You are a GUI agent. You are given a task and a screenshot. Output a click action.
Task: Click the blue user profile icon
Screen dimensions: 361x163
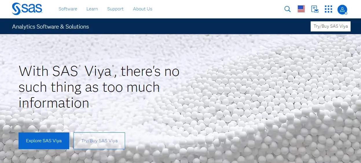tap(342, 9)
